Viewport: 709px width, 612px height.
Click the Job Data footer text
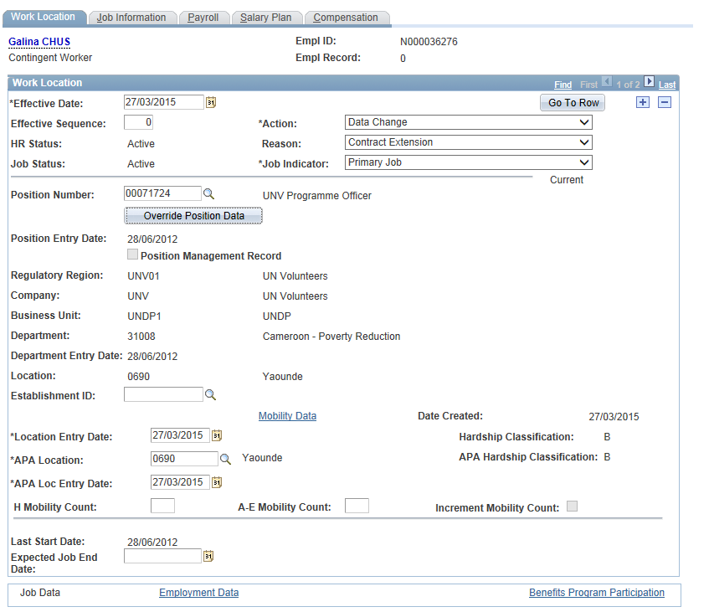tap(40, 593)
